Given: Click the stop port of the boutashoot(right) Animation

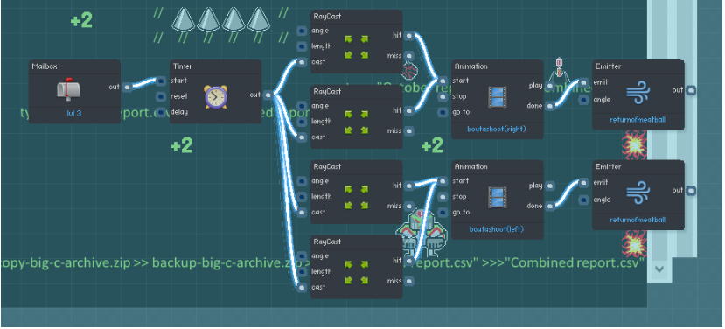Looking at the screenshot, I should [x=443, y=97].
